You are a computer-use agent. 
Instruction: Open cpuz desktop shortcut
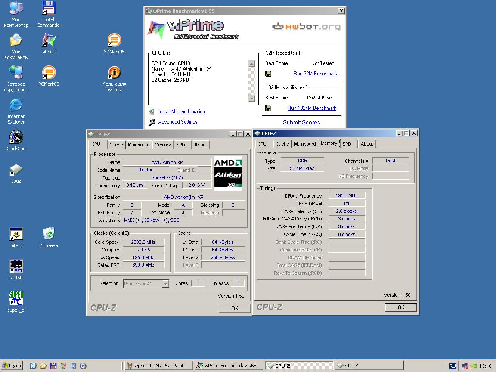coord(16,174)
